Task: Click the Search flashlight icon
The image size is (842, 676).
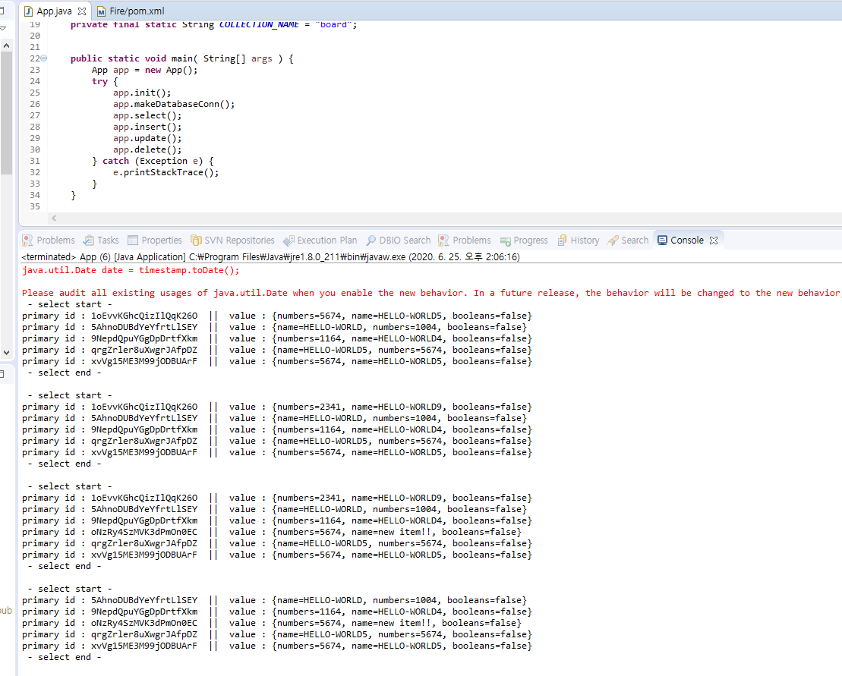Action: click(x=613, y=241)
